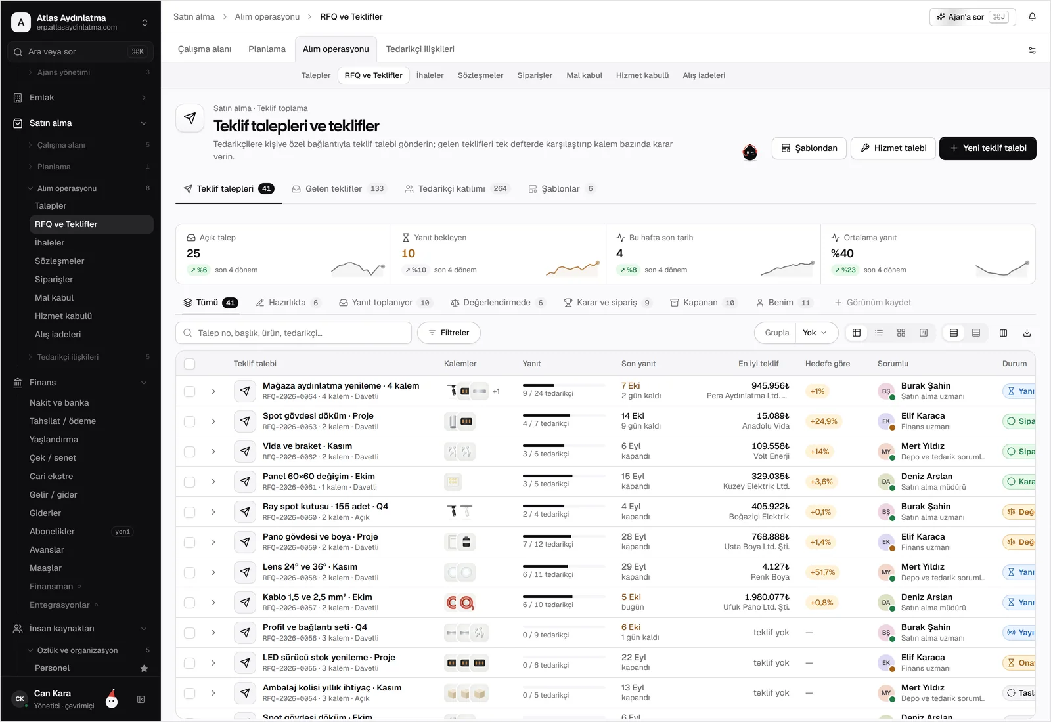Viewport: 1051px width, 722px height.
Task: Filter by Değerlendirmede view
Action: 497,303
